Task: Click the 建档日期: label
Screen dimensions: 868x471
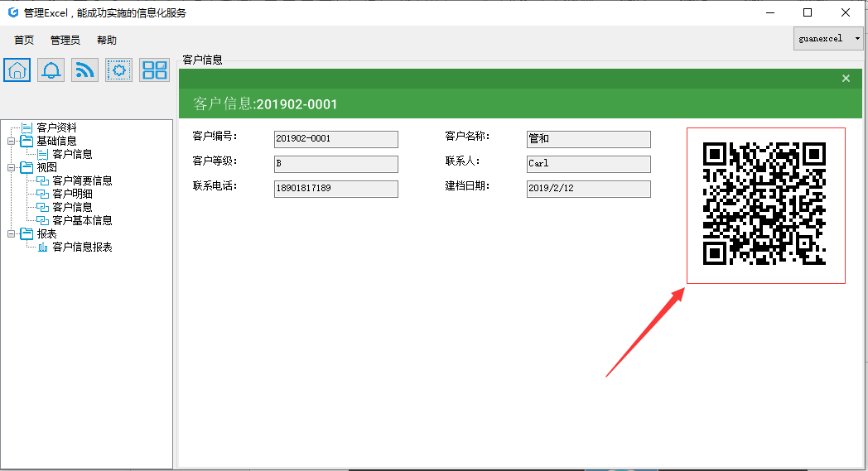Action: coord(467,186)
